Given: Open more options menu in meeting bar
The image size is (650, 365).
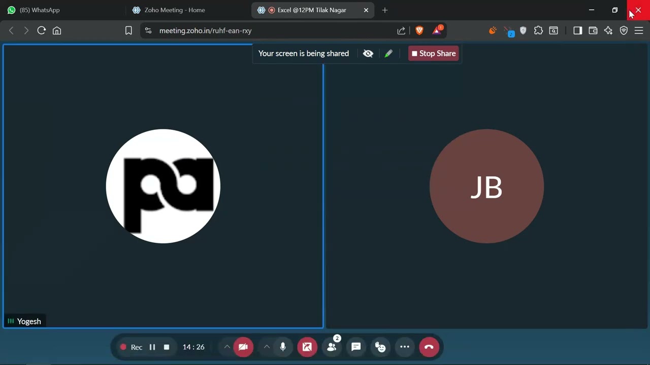Looking at the screenshot, I should click(x=405, y=347).
